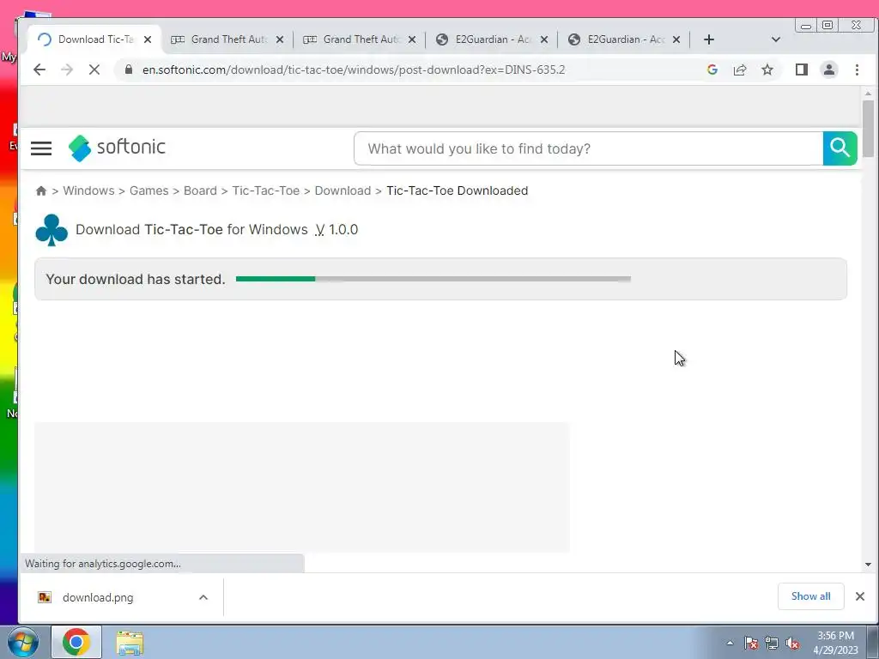The height and width of the screenshot is (659, 879).
Task: Go to home via breadcrumb house icon
Action: coord(41,190)
